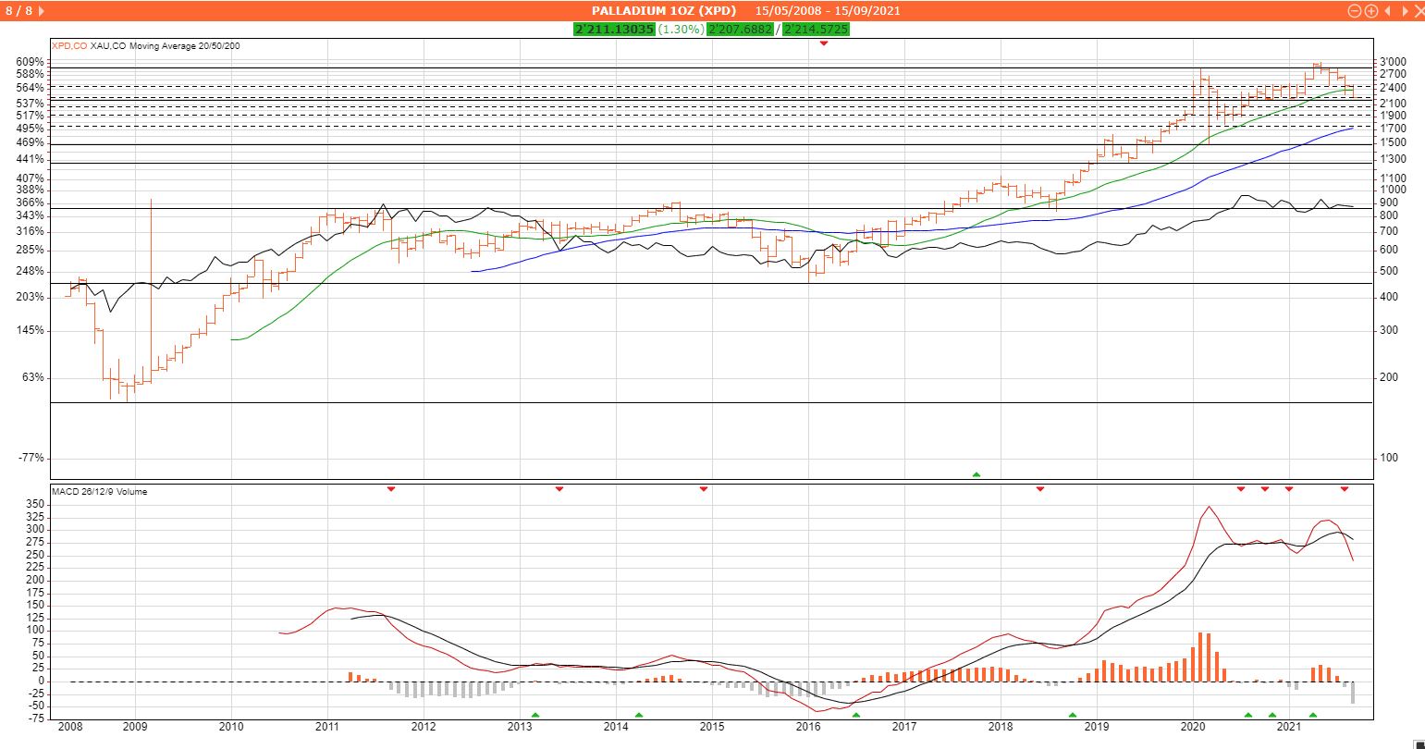
Task: Select the XAU.CO legend label
Action: [107, 46]
